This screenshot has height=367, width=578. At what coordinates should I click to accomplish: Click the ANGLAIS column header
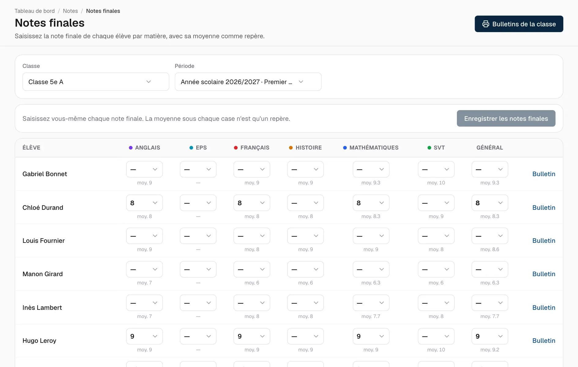tap(144, 147)
